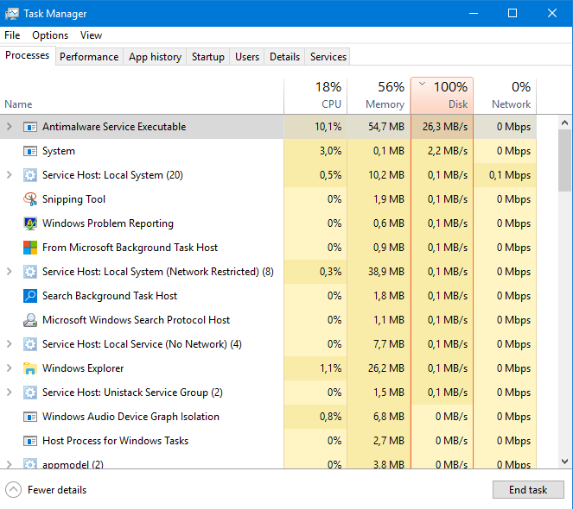Image resolution: width=573 pixels, height=509 pixels.
Task: Click the 38,9 MB memory value
Action: (x=386, y=272)
